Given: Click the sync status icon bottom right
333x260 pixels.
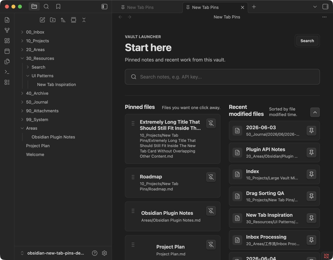Looking at the screenshot, I should click(327, 256).
